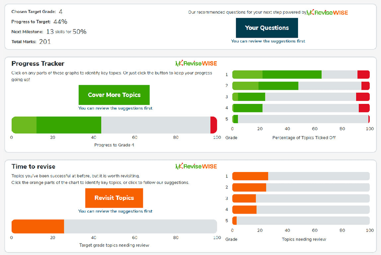This screenshot has height=255, width=381.
Task: Click Grade 4 red segment in Topics Ticked Off
Action: point(364,108)
